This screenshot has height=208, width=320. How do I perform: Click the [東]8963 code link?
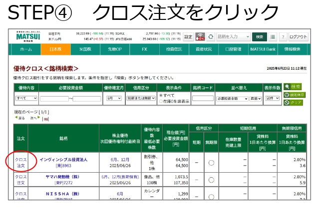click(x=63, y=166)
